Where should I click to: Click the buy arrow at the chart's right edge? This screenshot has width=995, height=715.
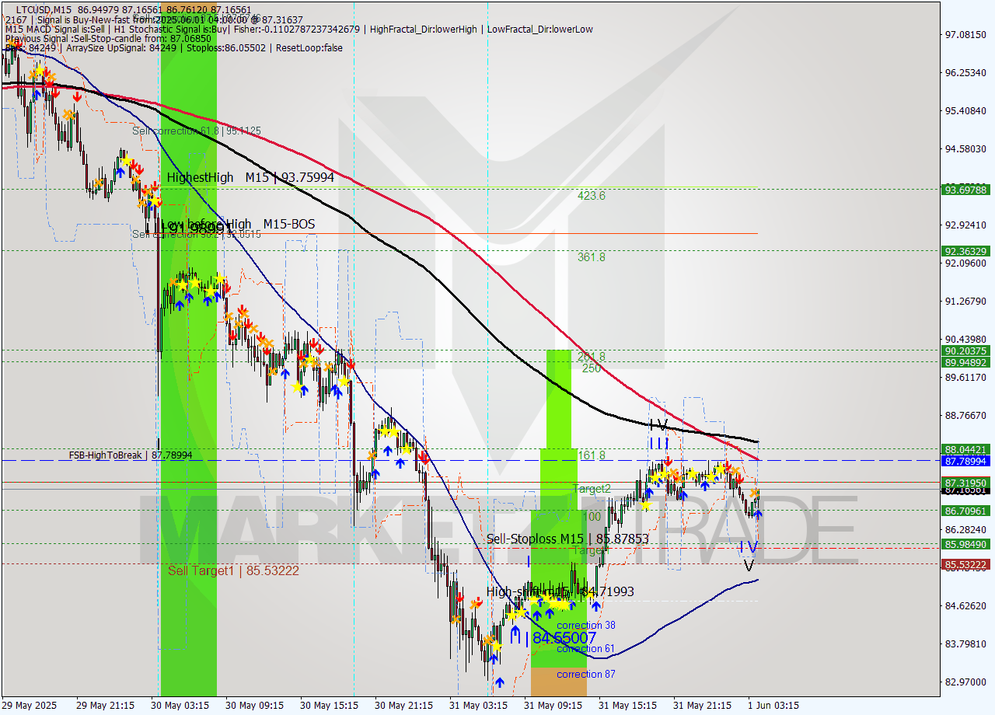pyautogui.click(x=758, y=513)
